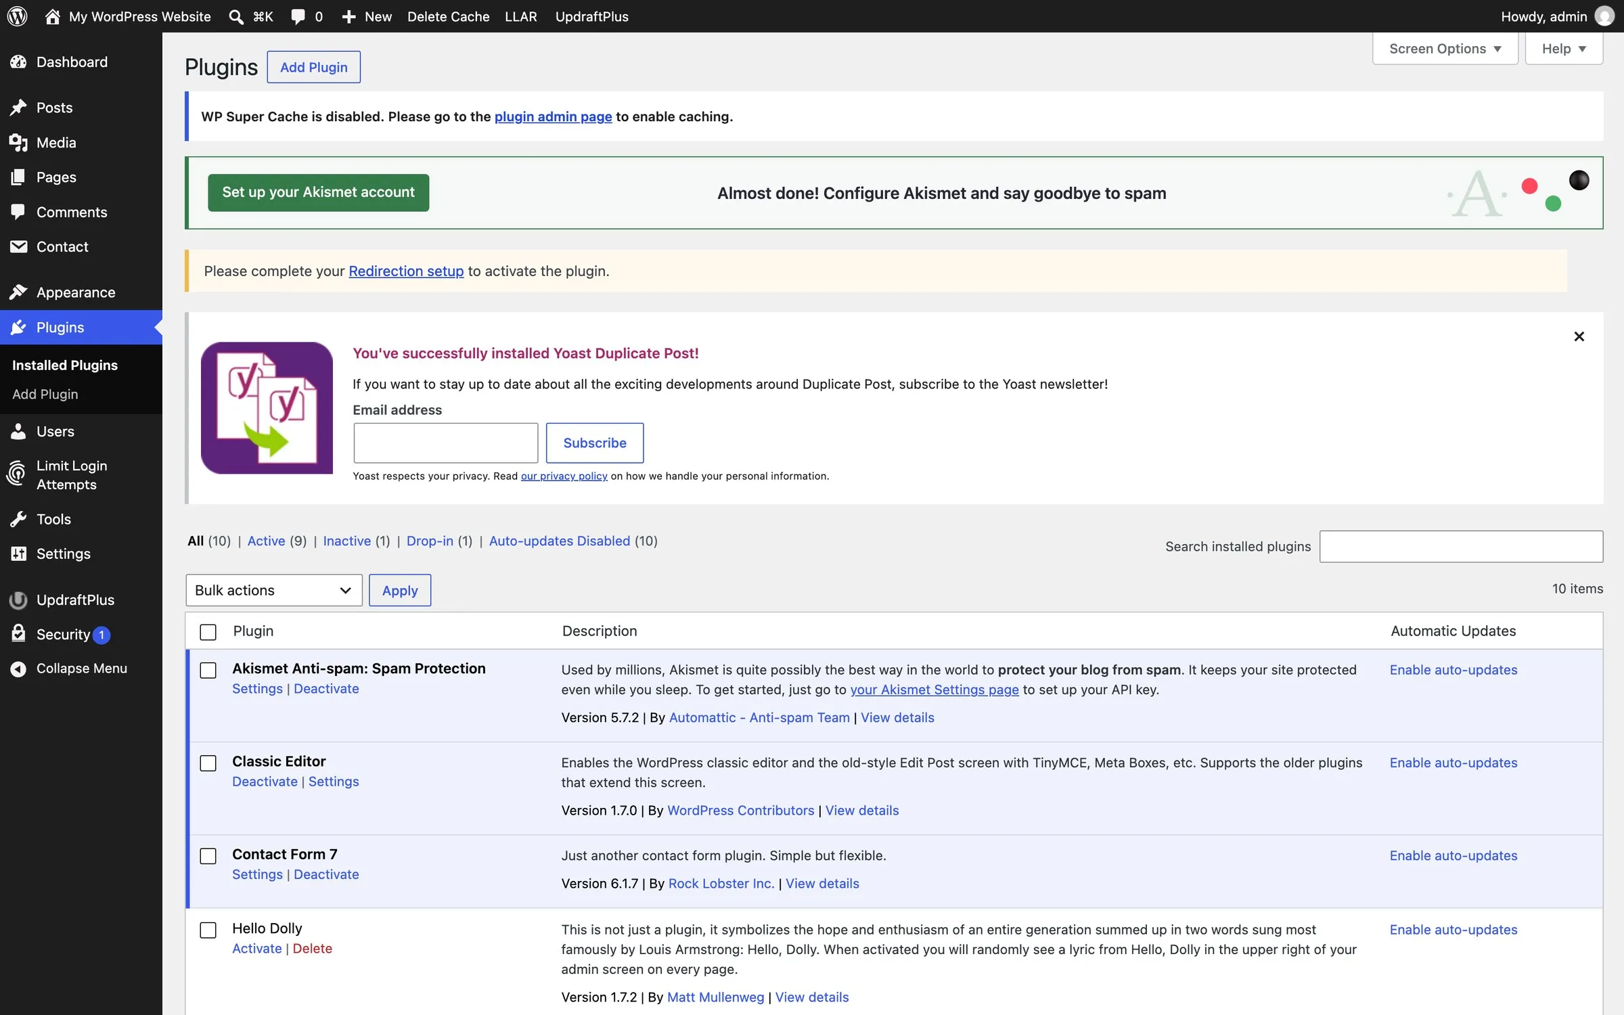The height and width of the screenshot is (1015, 1624).
Task: Click the Yoast Duplicate Post logo image
Action: (267, 407)
